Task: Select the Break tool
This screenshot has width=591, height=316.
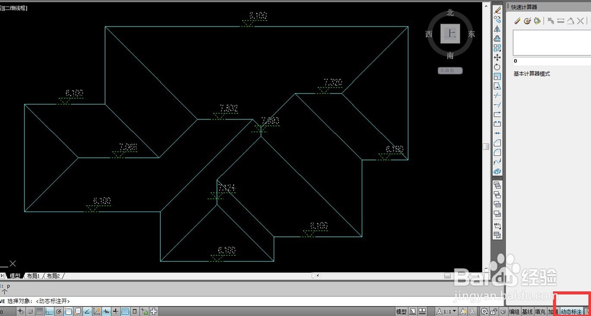Action: pyautogui.click(x=497, y=123)
